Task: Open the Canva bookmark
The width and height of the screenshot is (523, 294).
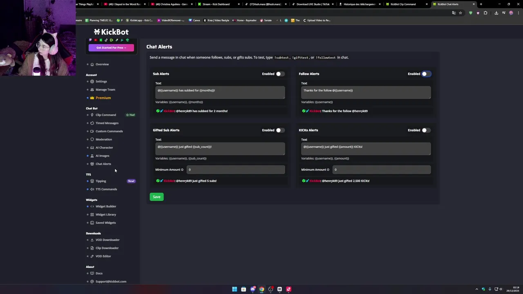Action: 194,20
